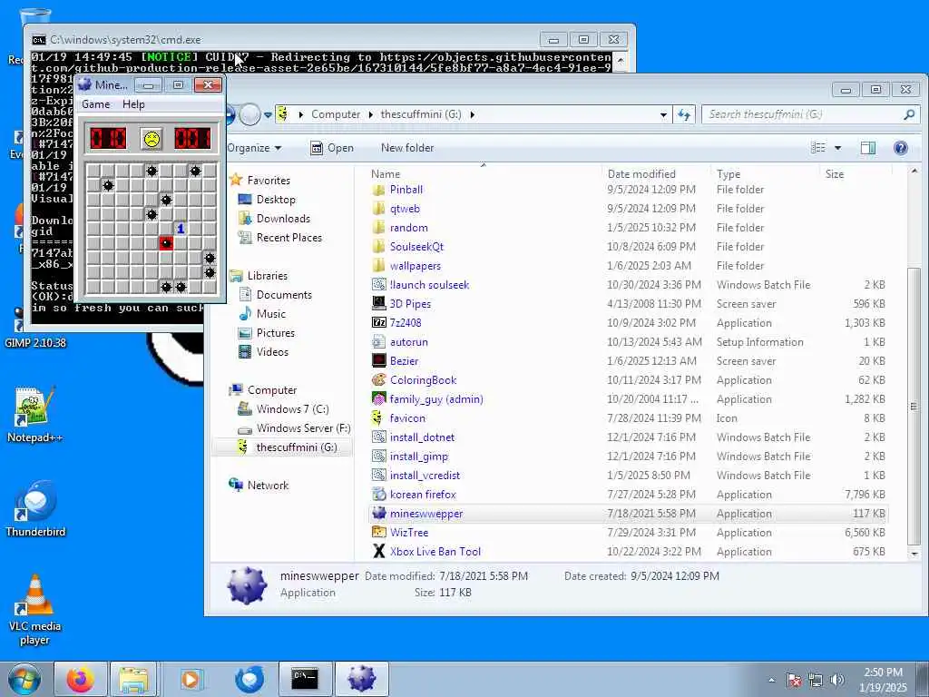Select the 7z2408 application icon

pyautogui.click(x=378, y=322)
